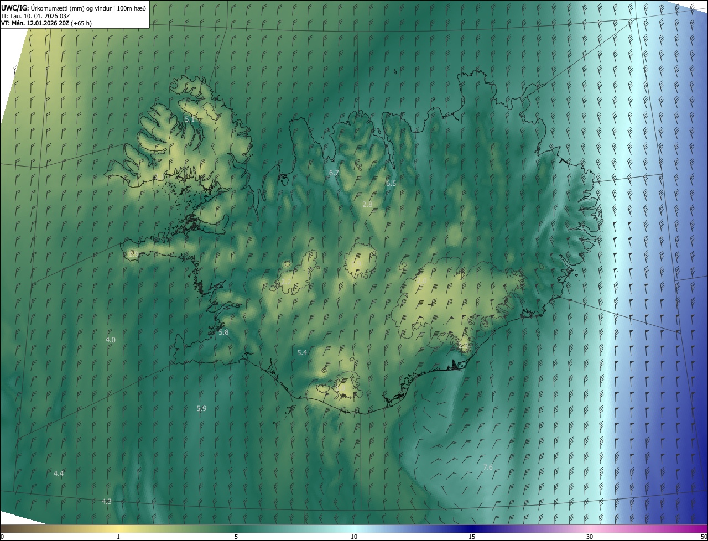Click the 10 tick on the colour scale
Screen dimensions: 708x541
(354, 537)
